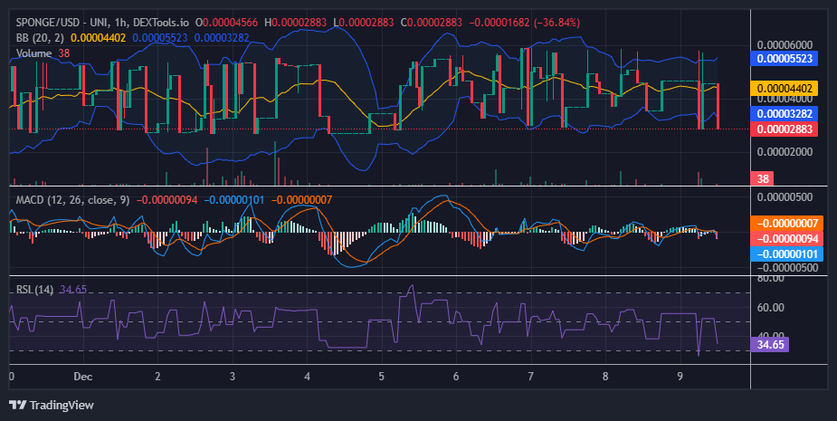Click the 0.00000500 MACD axis label

click(785, 197)
